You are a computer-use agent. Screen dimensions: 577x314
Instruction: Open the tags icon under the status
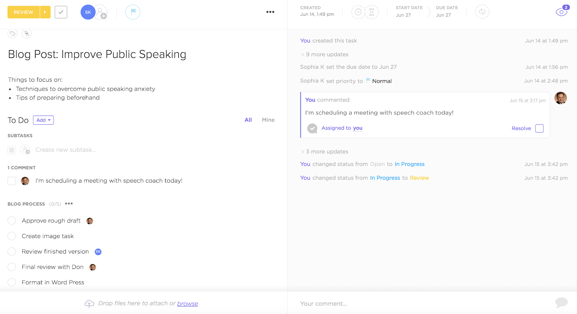pos(13,33)
